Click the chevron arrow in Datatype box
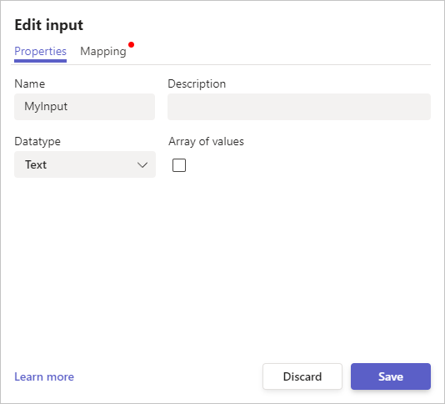 (142, 164)
